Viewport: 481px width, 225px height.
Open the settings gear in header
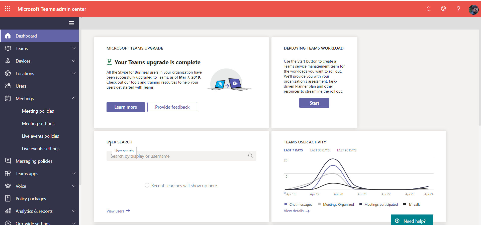click(x=444, y=9)
